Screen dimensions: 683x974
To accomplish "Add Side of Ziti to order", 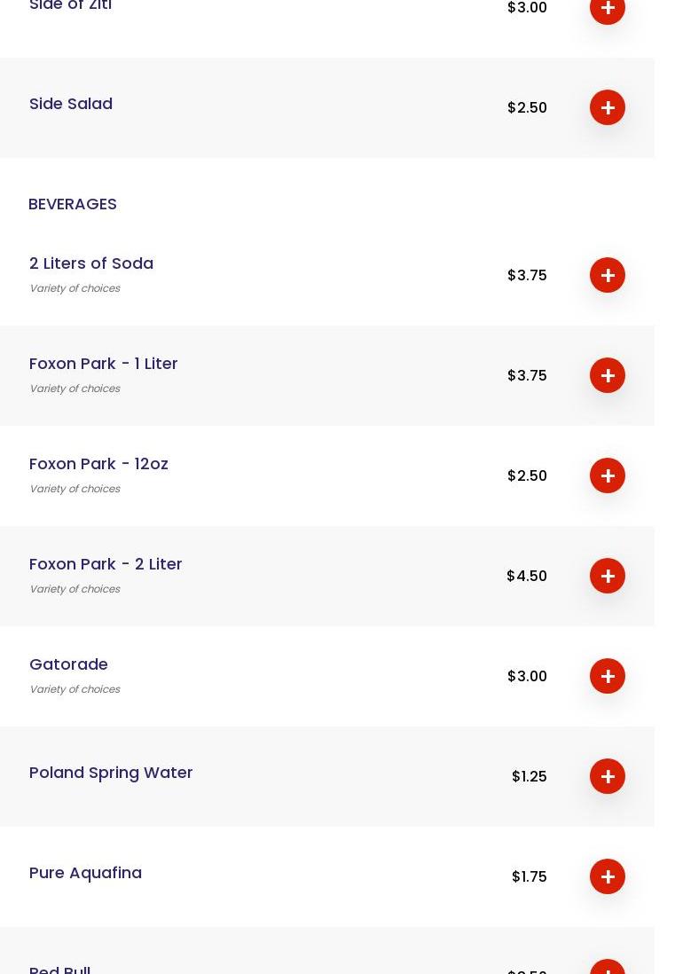I will [x=607, y=9].
